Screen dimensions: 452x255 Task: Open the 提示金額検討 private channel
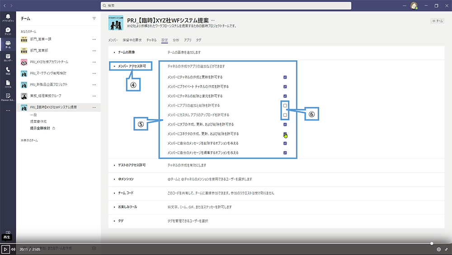(40, 128)
